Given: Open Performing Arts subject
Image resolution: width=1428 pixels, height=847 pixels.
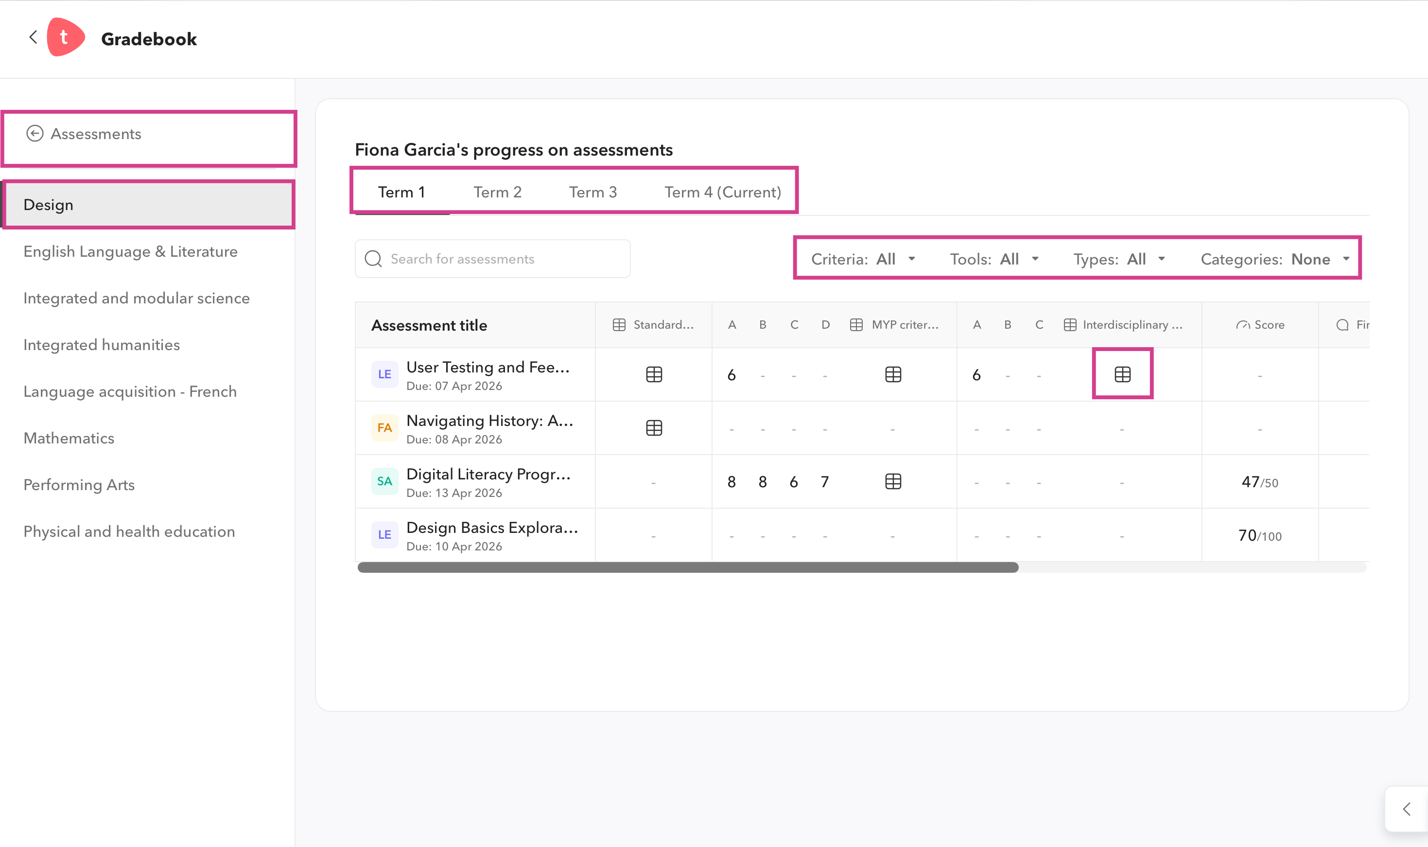Looking at the screenshot, I should coord(79,485).
